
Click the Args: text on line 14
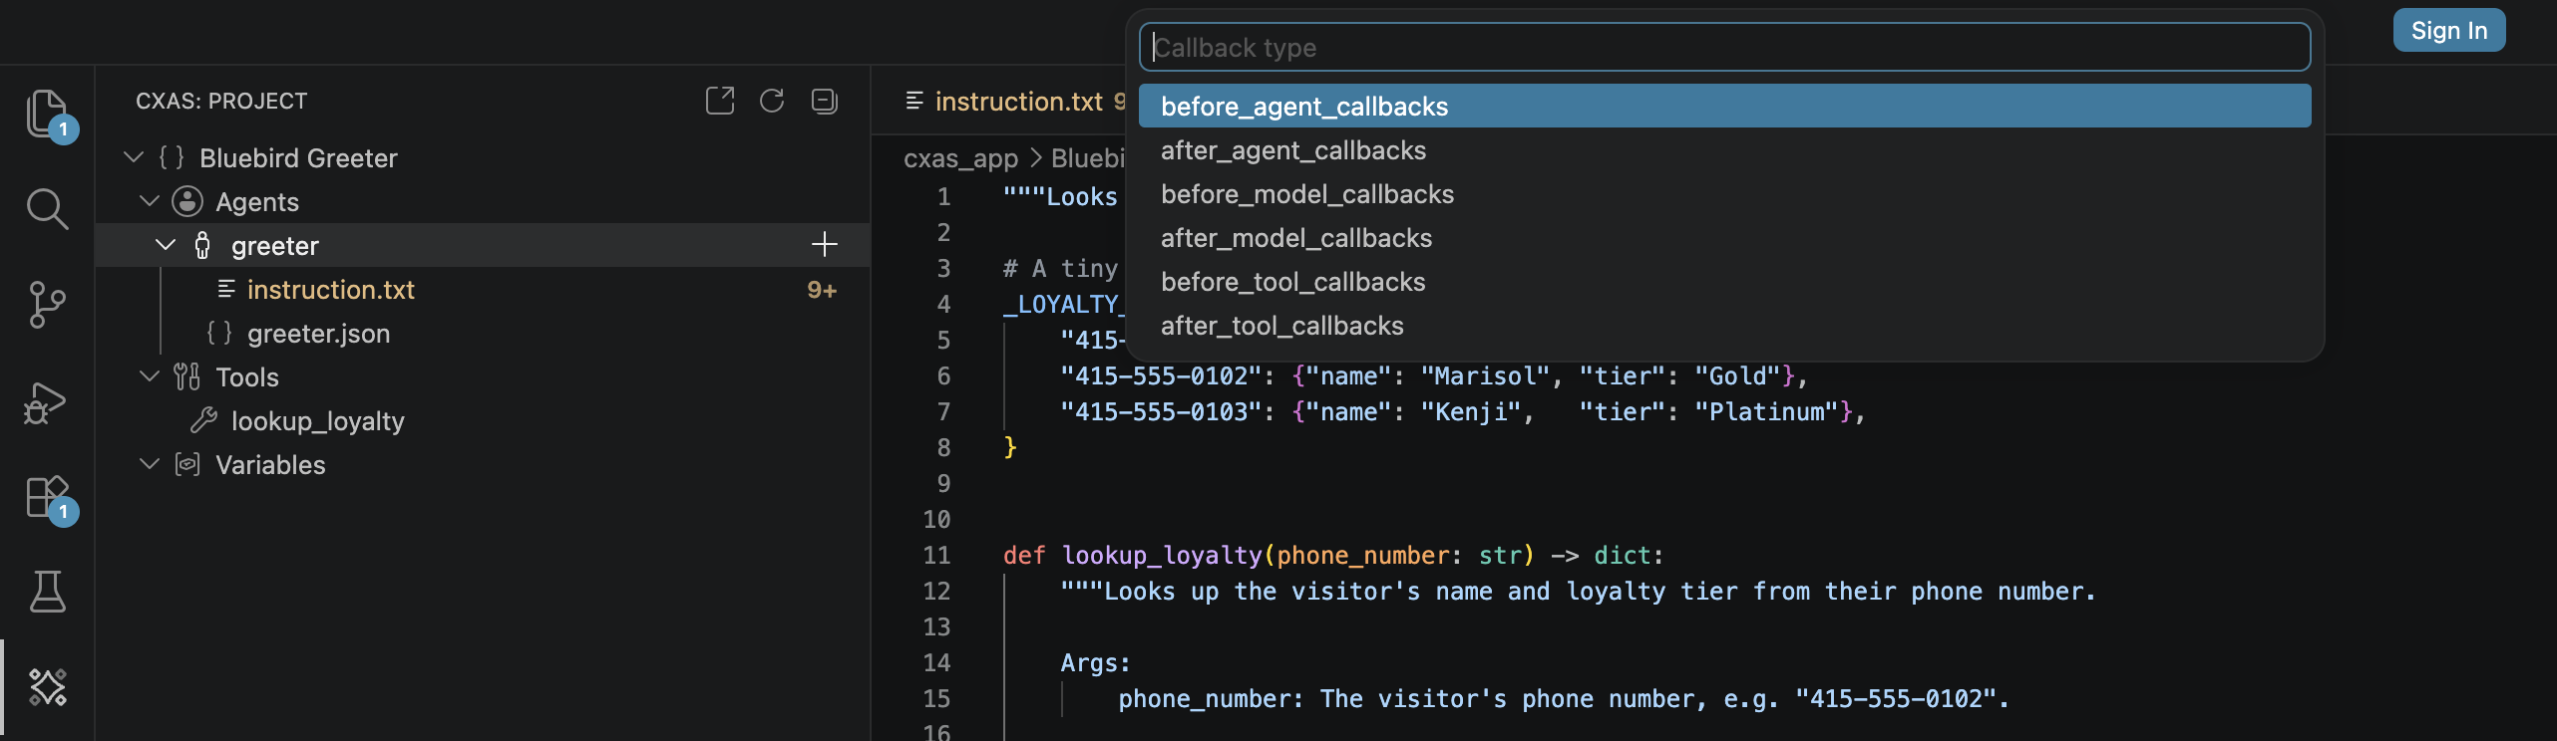coord(1095,662)
